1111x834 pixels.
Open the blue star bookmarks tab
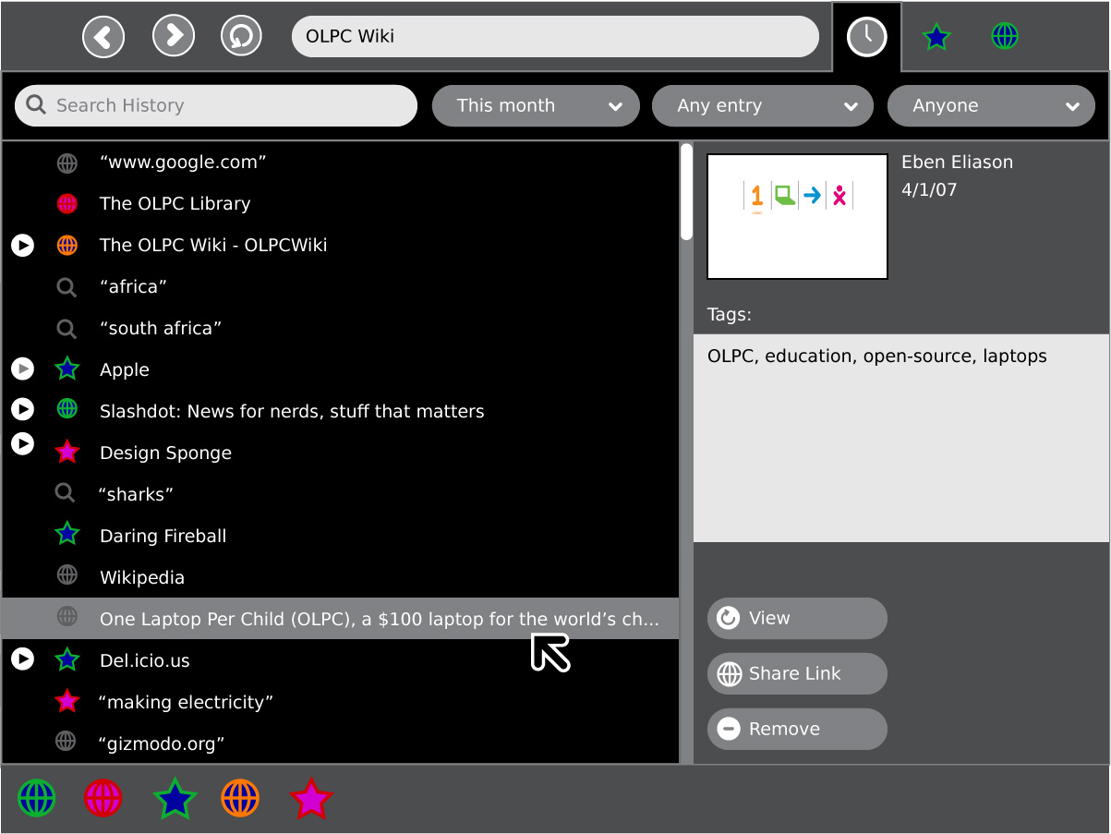[936, 37]
